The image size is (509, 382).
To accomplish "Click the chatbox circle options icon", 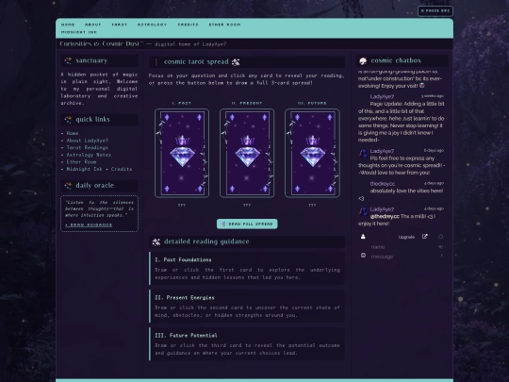I will pos(440,237).
